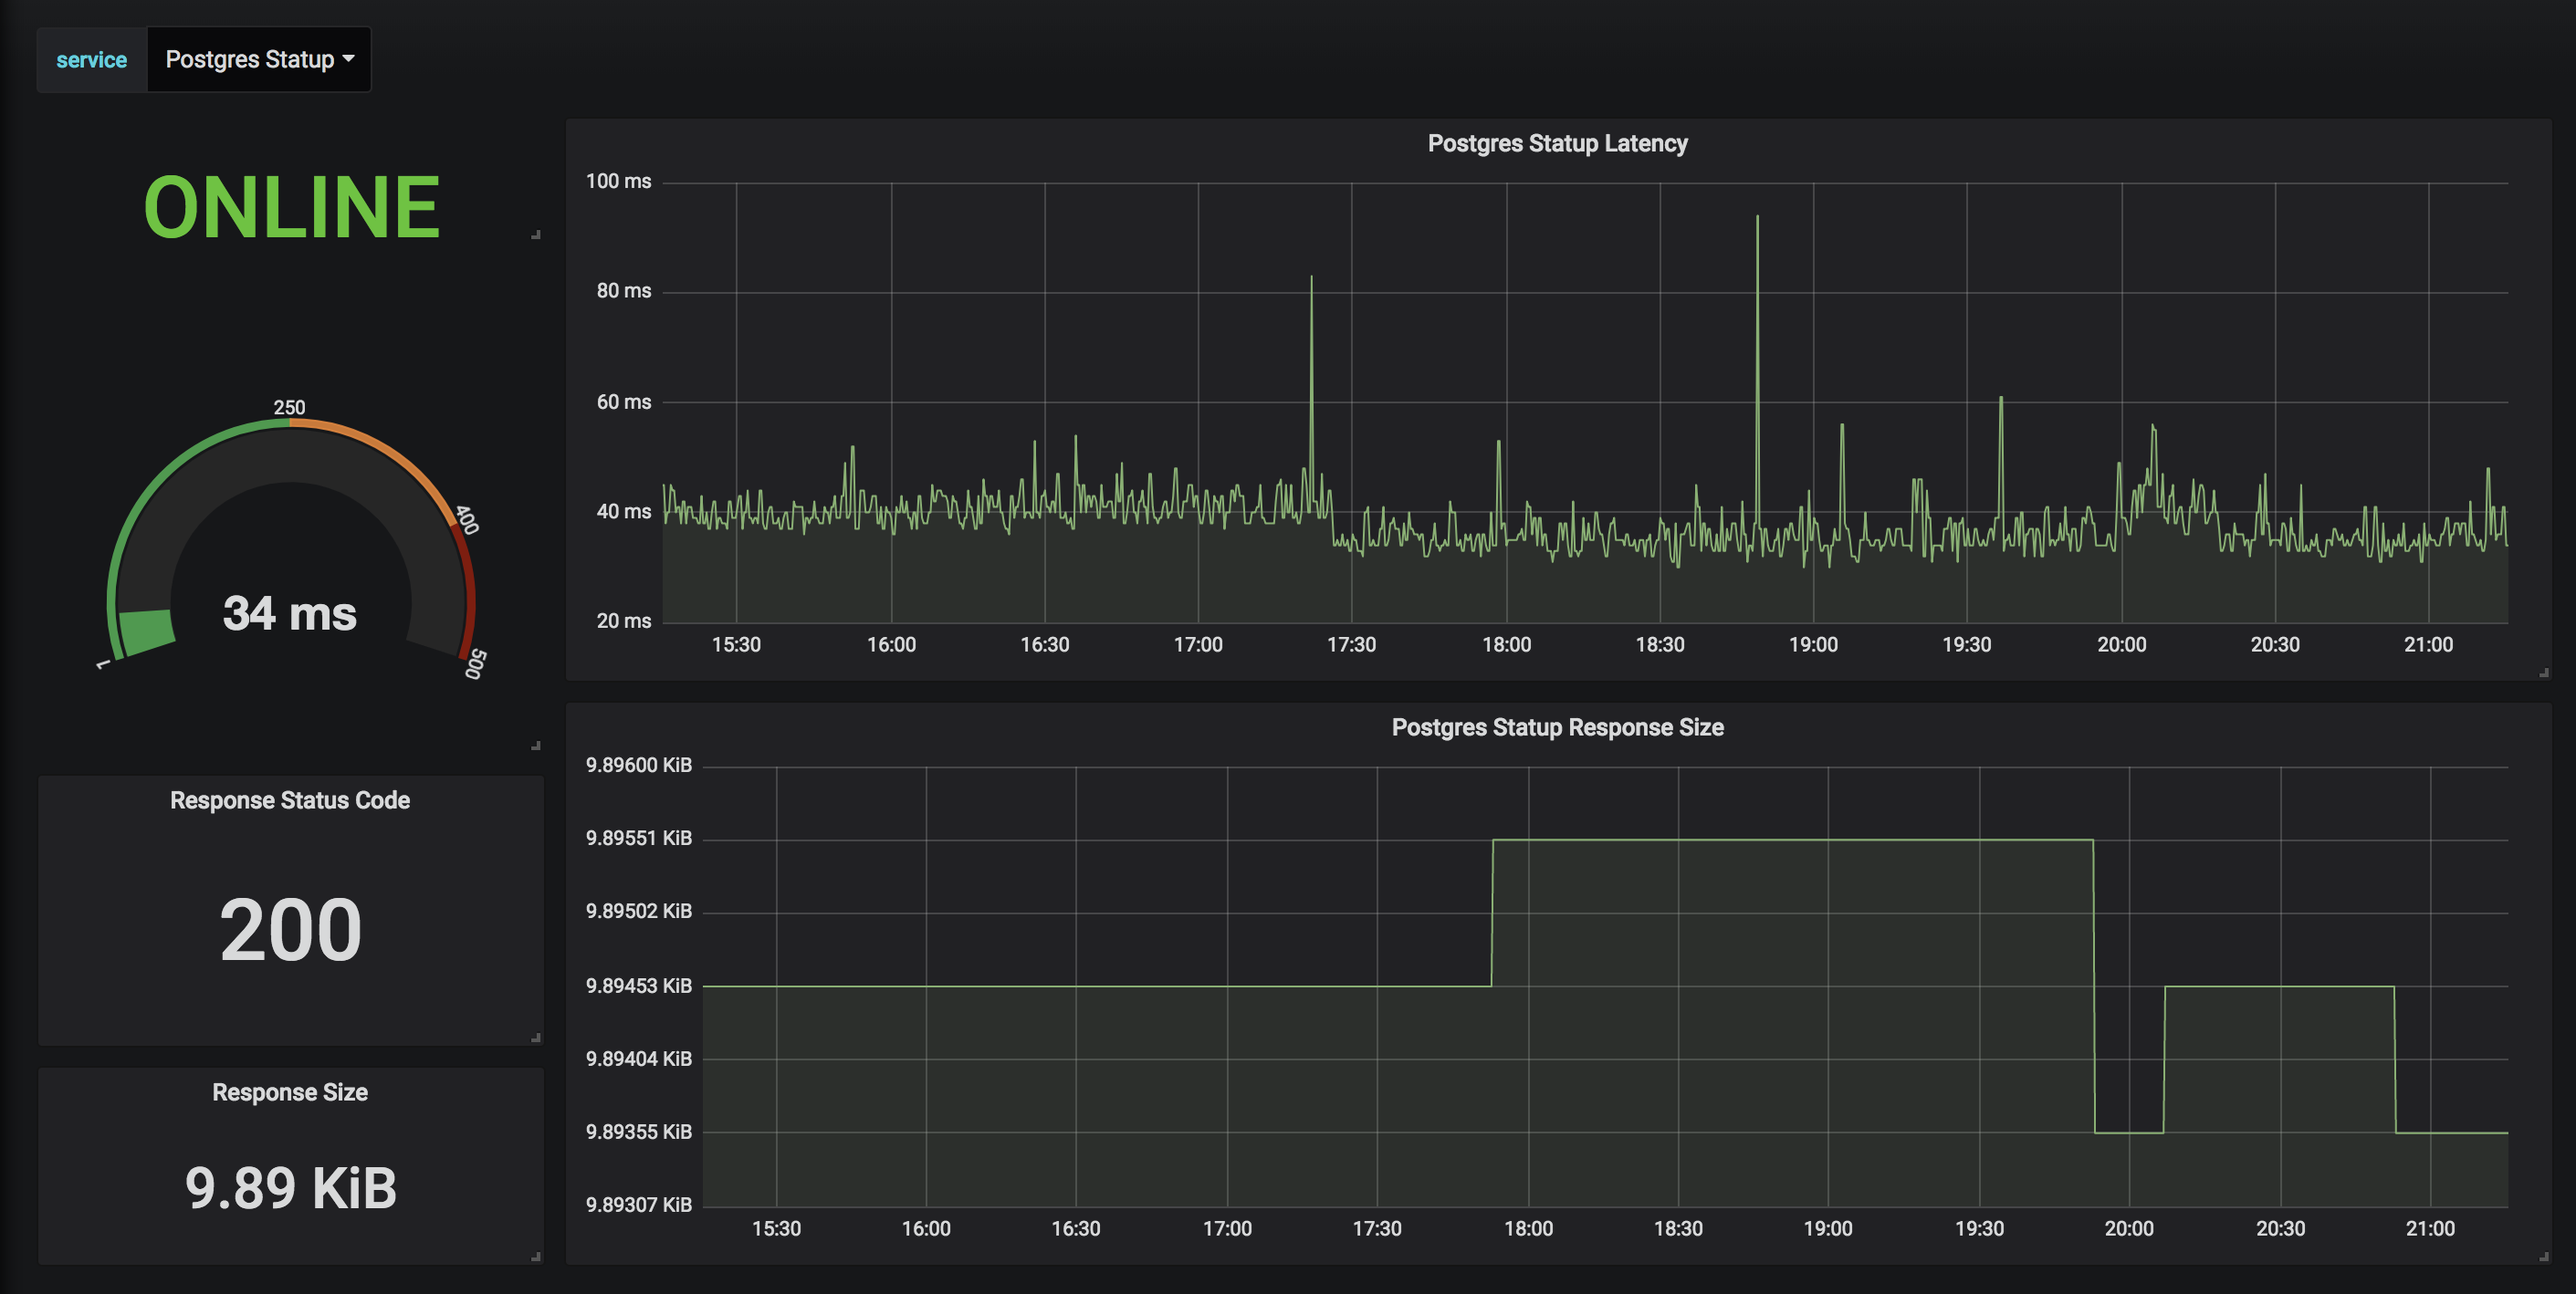Click the service variable label
The width and height of the screenshot is (2576, 1294).
click(x=91, y=60)
